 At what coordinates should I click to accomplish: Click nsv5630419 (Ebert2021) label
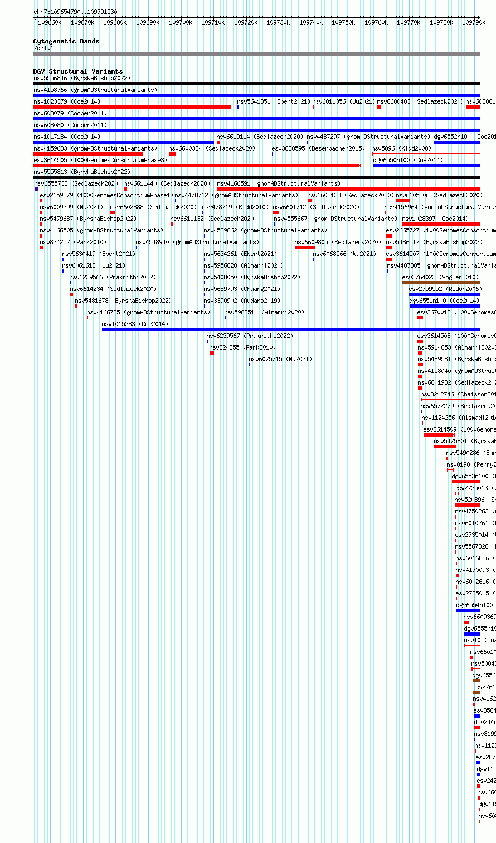pyautogui.click(x=99, y=254)
